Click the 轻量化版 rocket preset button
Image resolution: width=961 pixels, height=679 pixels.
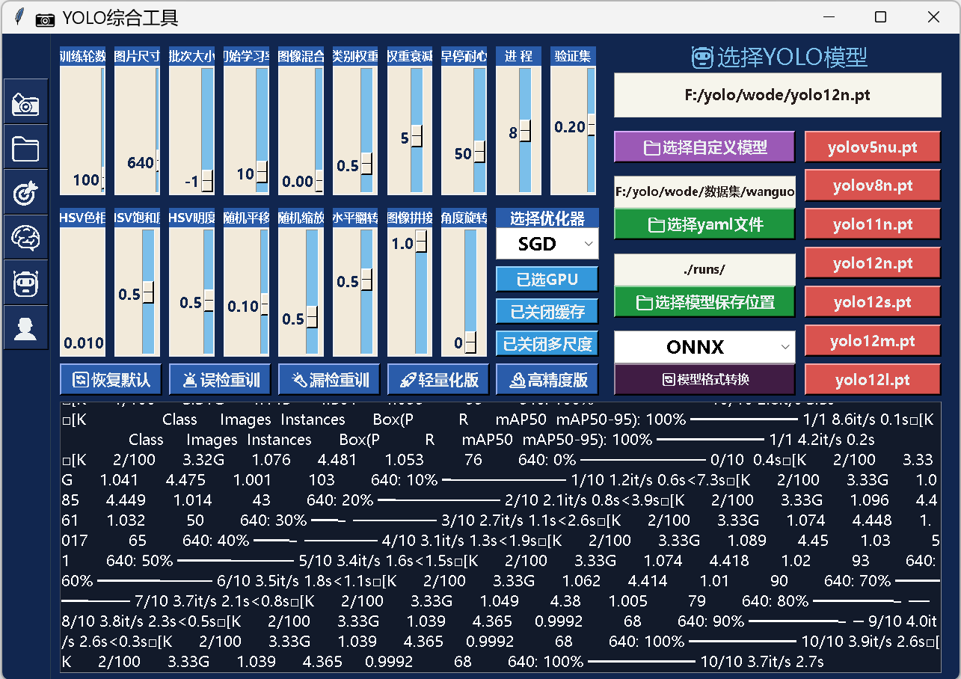pos(438,380)
